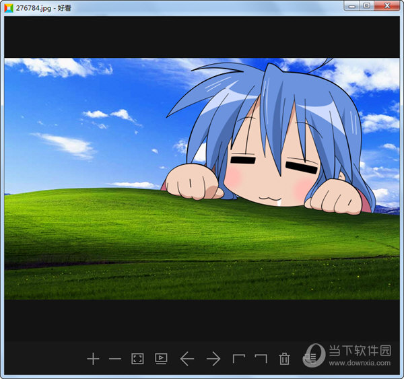This screenshot has height=379, width=404.
Task: Rotate image right (clockwise) icon
Action: [x=261, y=359]
